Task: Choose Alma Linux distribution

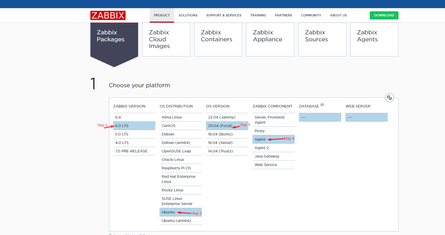Action: pyautogui.click(x=181, y=117)
